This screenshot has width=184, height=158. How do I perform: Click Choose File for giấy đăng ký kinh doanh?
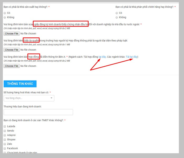pyautogui.click(x=11, y=34)
